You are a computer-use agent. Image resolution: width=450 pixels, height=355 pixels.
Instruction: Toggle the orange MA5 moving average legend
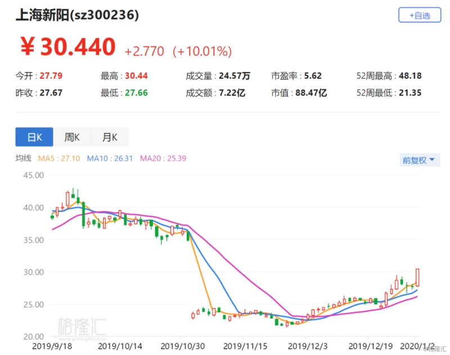pos(58,159)
